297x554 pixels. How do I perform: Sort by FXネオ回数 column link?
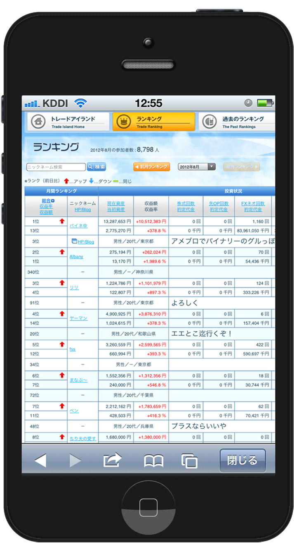(253, 203)
